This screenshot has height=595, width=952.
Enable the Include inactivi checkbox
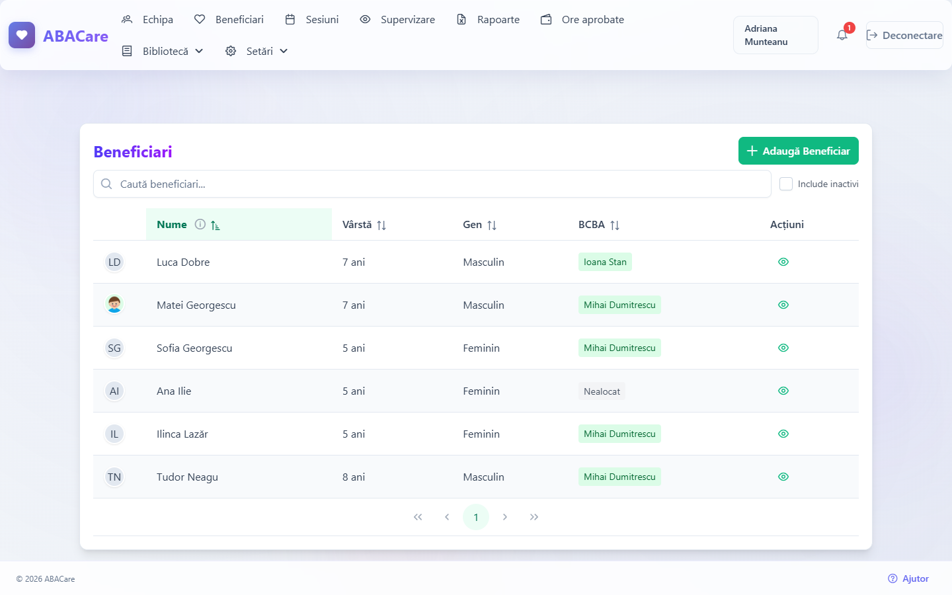[786, 184]
